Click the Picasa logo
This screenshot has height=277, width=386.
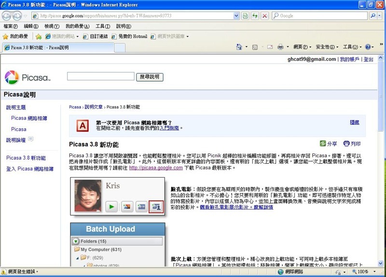pyautogui.click(x=27, y=77)
